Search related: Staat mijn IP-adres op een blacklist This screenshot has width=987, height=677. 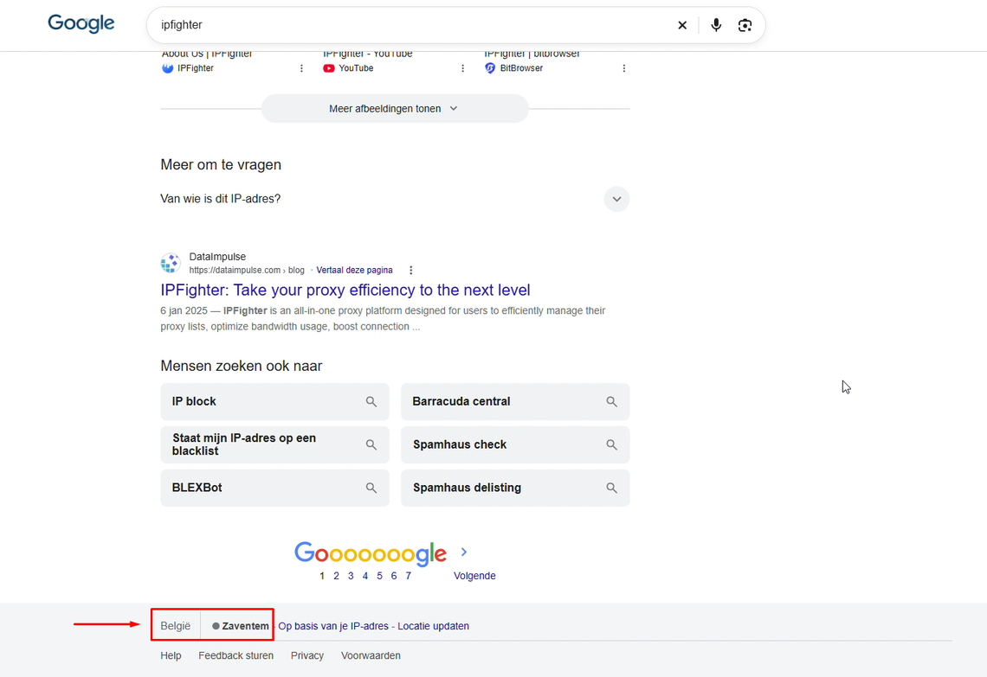click(x=275, y=444)
